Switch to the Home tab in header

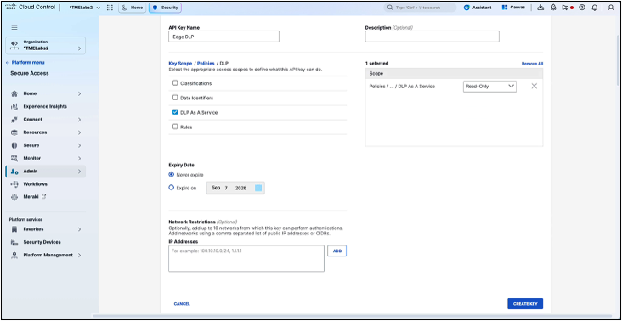pos(132,8)
